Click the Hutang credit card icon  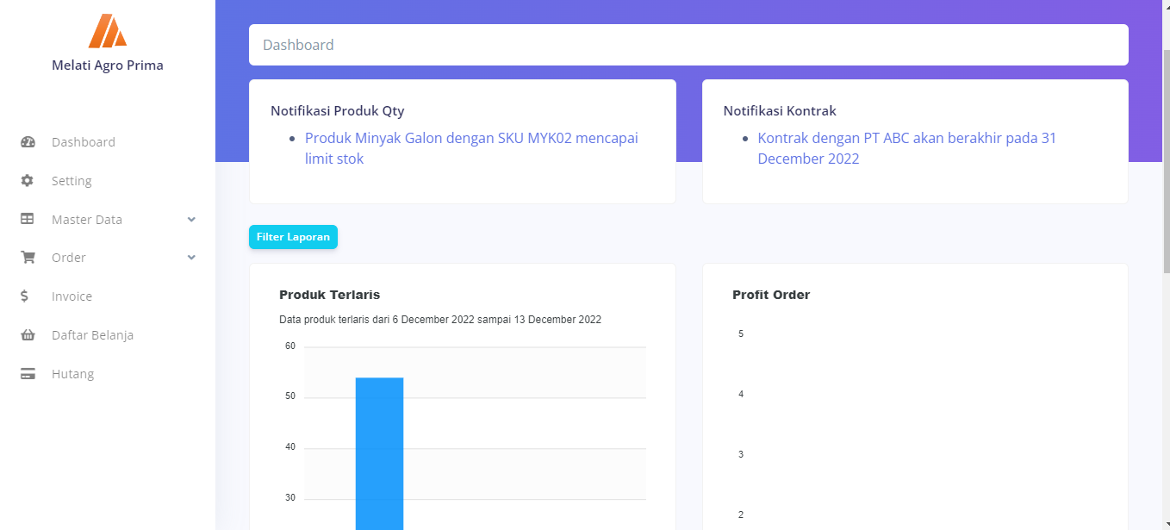(28, 374)
